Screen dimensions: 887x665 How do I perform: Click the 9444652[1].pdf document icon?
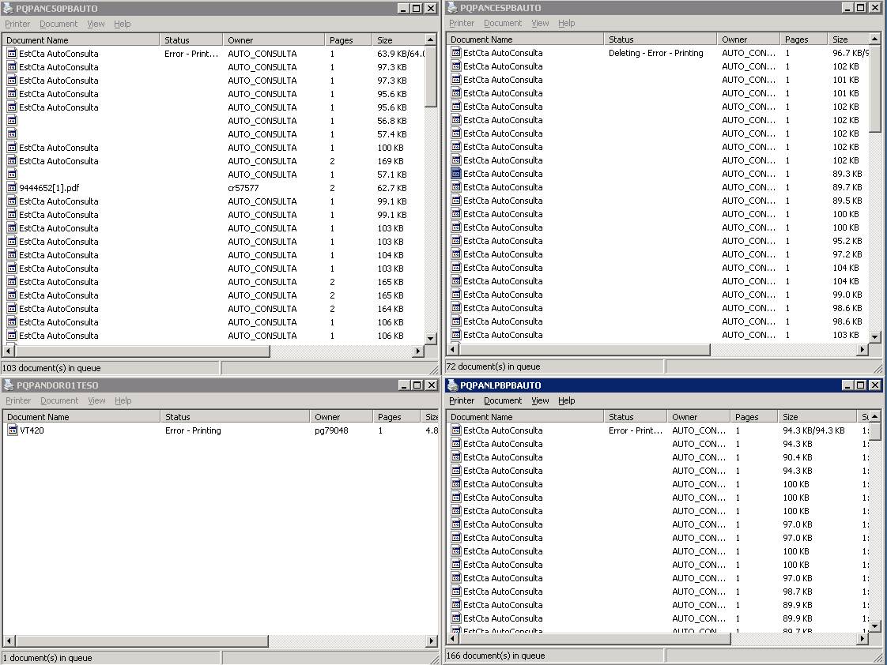12,188
